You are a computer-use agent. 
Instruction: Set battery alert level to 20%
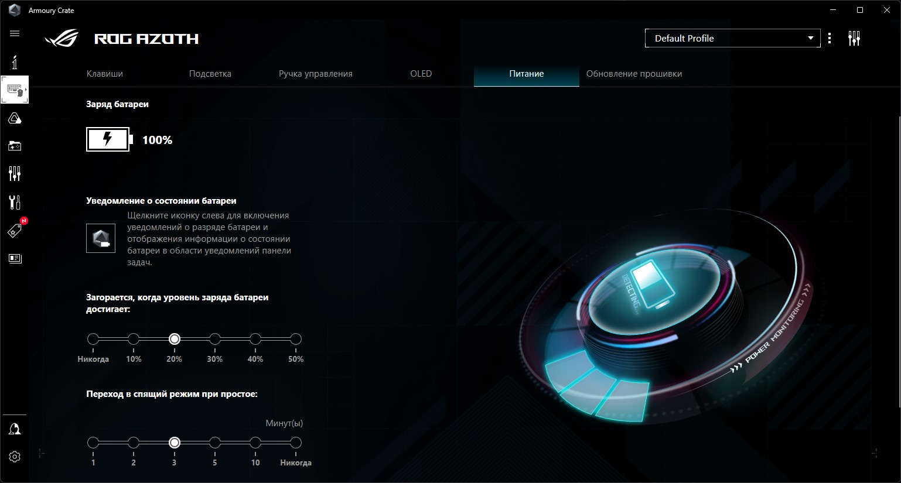click(174, 339)
